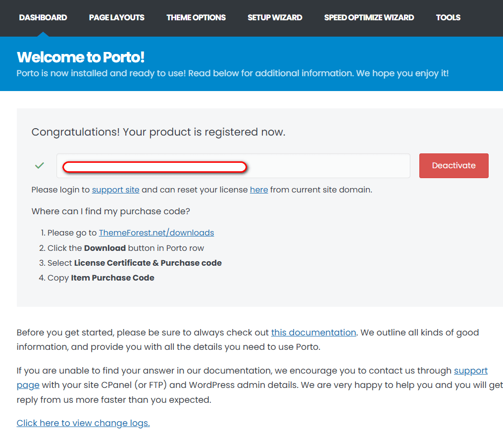Open ThemeForest.net/downloads link
The image size is (503, 429).
click(156, 233)
